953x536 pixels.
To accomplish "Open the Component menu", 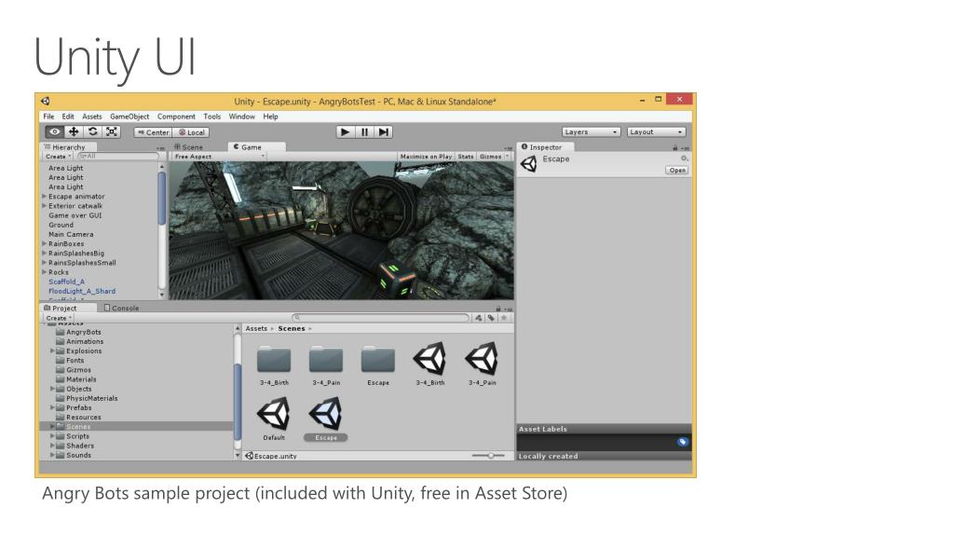I will coord(176,117).
